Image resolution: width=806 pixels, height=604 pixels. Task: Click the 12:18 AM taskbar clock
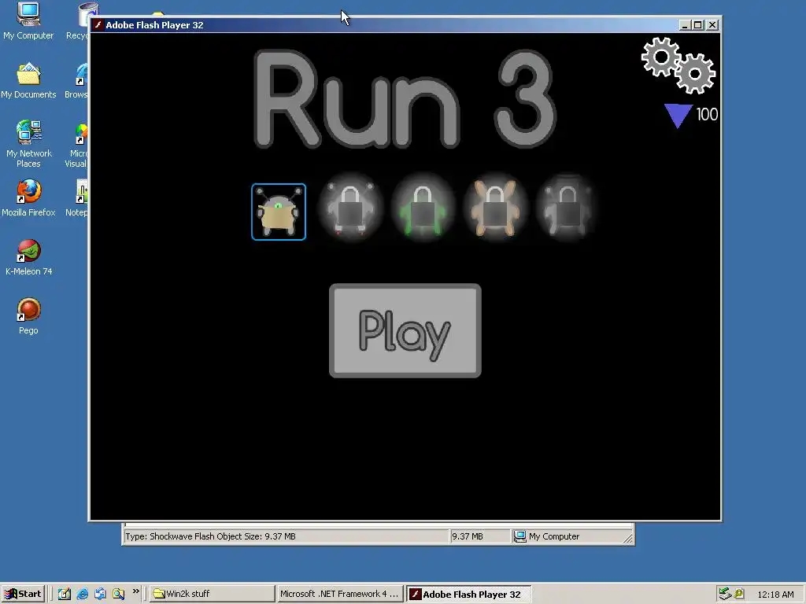point(775,595)
